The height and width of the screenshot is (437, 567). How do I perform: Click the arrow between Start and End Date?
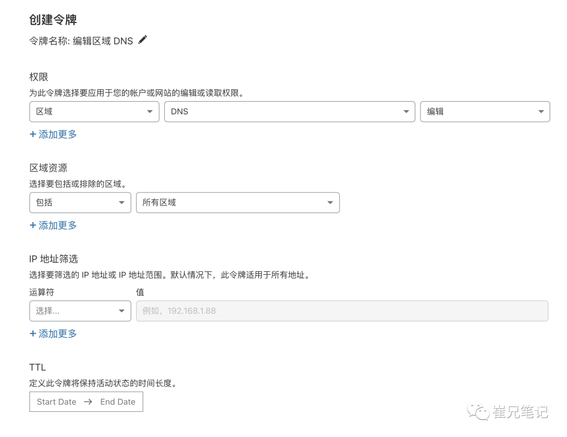click(88, 402)
